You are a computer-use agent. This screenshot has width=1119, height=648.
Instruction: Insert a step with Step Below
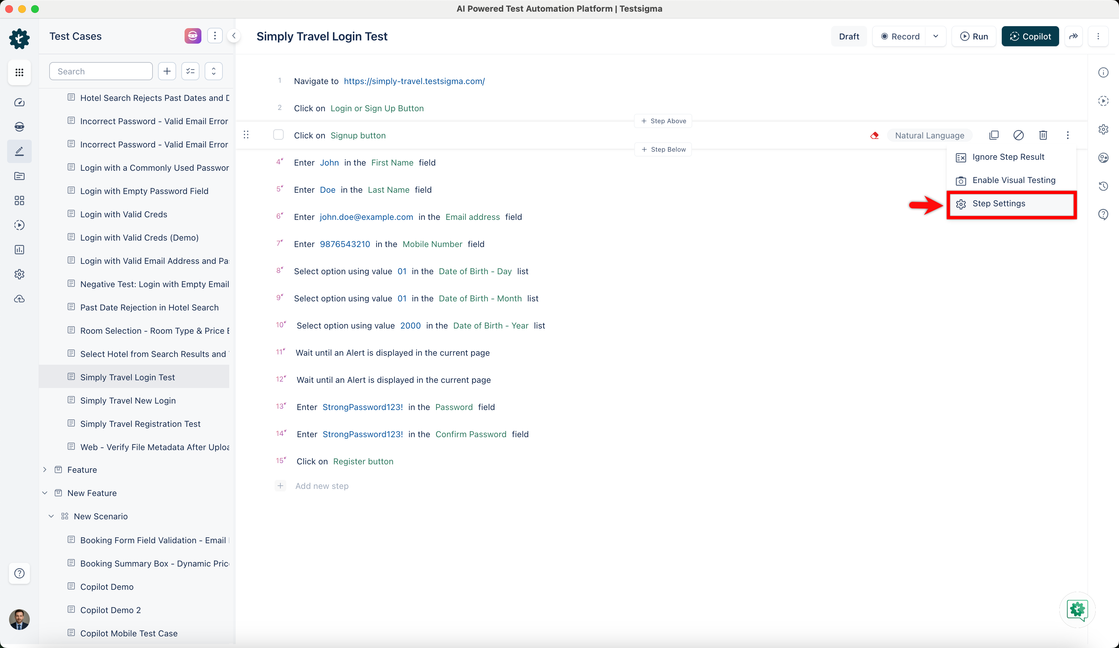click(x=663, y=149)
